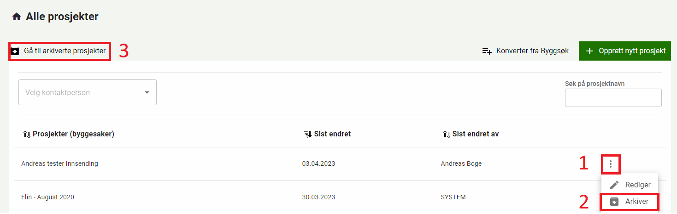This screenshot has height=214, width=677.
Task: Click the dropdown arrow in contact person selector
Action: [x=147, y=92]
